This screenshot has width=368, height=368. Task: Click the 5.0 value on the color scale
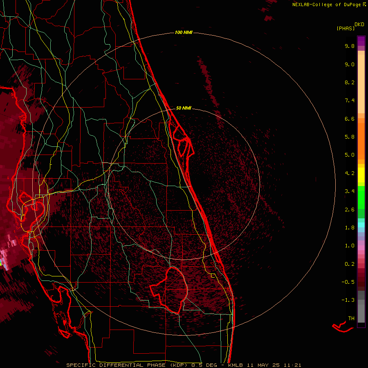(x=350, y=155)
